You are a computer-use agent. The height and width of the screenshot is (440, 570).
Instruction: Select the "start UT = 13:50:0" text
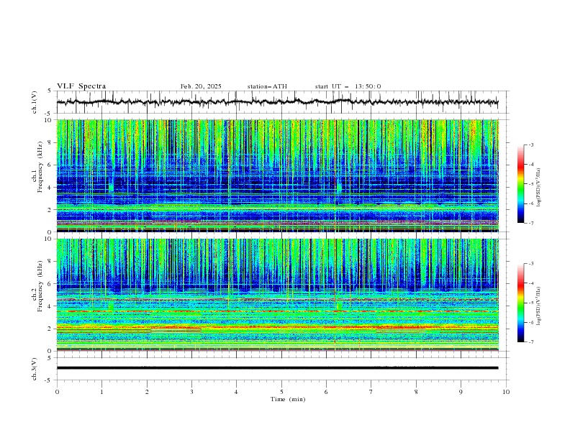point(348,86)
